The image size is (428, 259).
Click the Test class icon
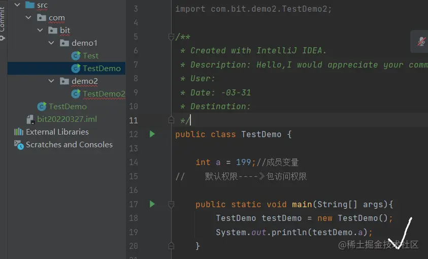(x=76, y=56)
